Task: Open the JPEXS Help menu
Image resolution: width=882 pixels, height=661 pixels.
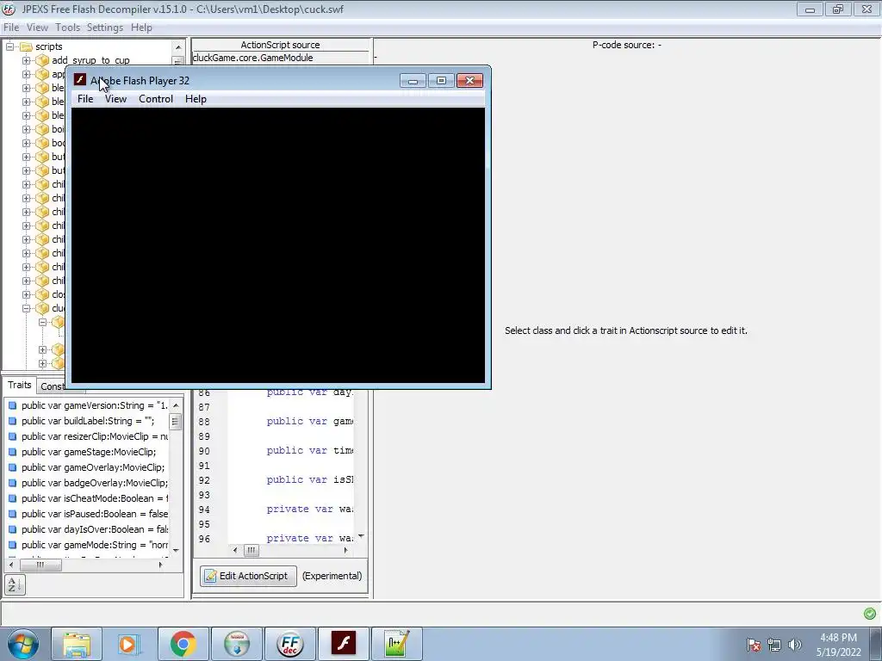Action: point(141,27)
